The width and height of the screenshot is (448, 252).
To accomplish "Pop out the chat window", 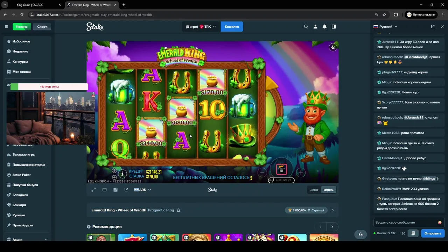I will tap(433, 27).
